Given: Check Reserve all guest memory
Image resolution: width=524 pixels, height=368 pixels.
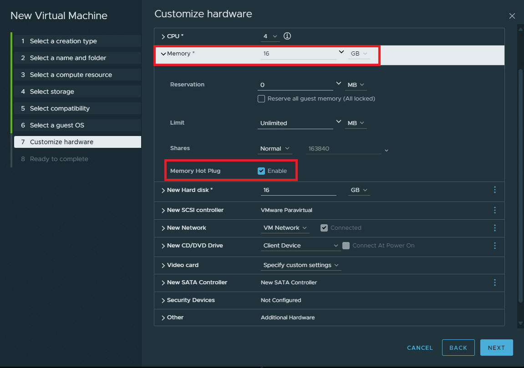Looking at the screenshot, I should 261,99.
